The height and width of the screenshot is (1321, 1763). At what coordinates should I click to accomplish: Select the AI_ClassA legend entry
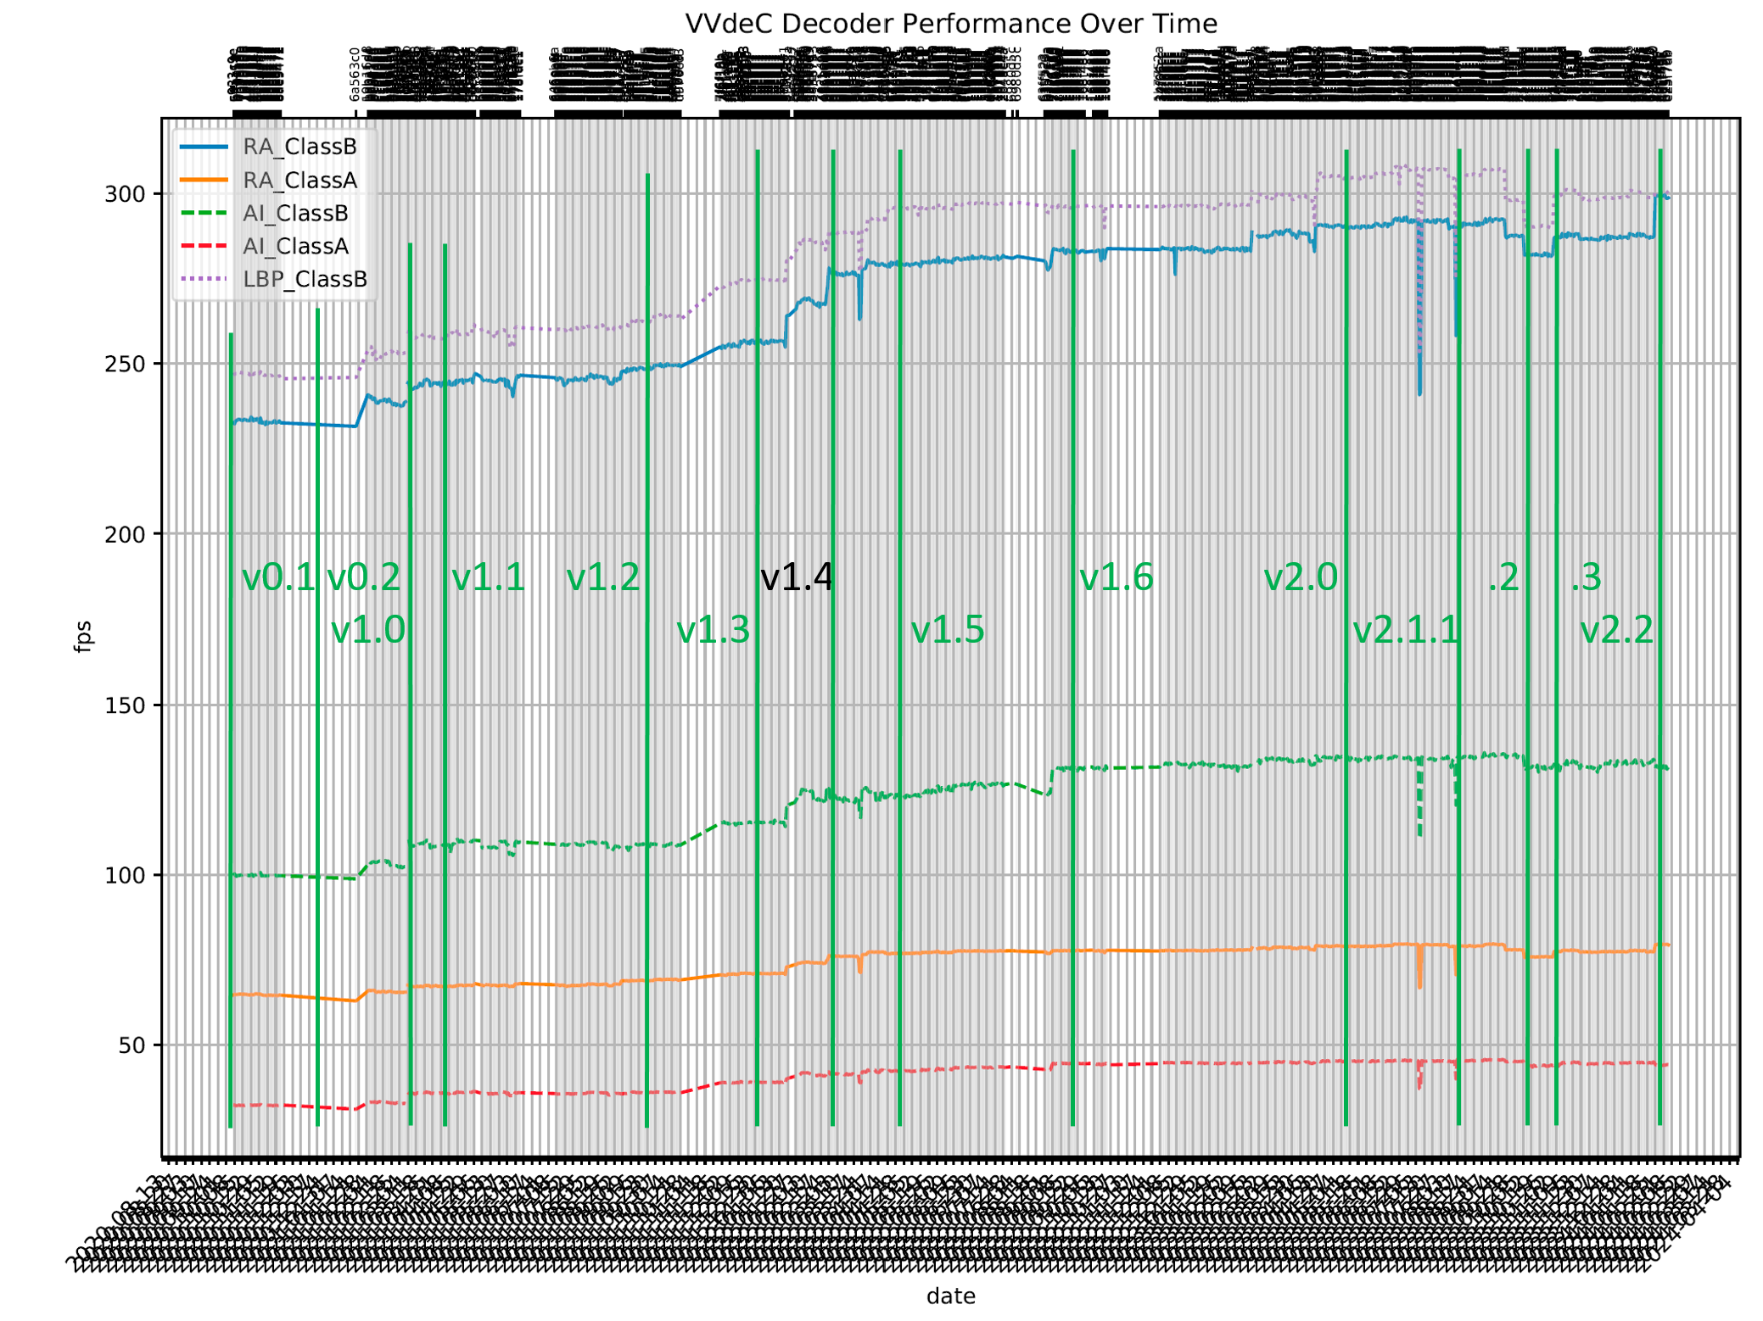point(264,246)
